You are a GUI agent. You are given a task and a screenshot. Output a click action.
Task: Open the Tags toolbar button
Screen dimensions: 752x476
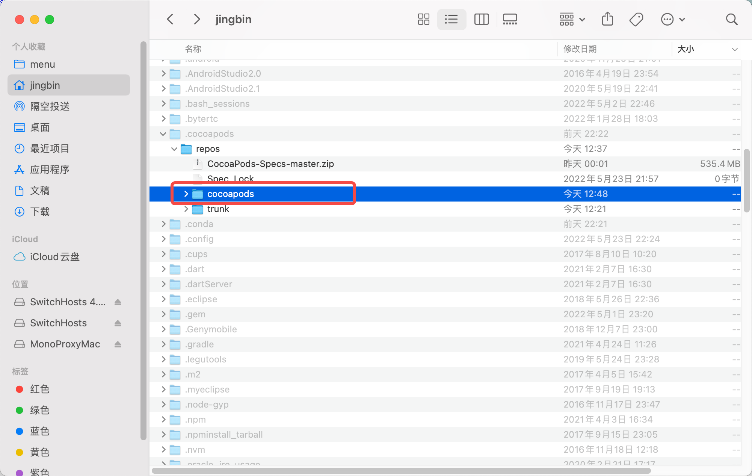pyautogui.click(x=636, y=19)
